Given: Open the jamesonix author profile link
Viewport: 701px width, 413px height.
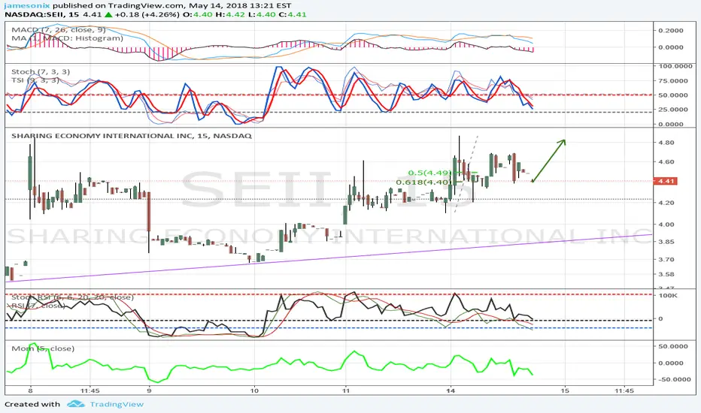Looking at the screenshot, I should [27, 6].
